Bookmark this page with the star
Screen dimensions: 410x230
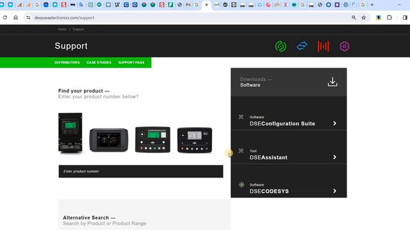click(363, 17)
